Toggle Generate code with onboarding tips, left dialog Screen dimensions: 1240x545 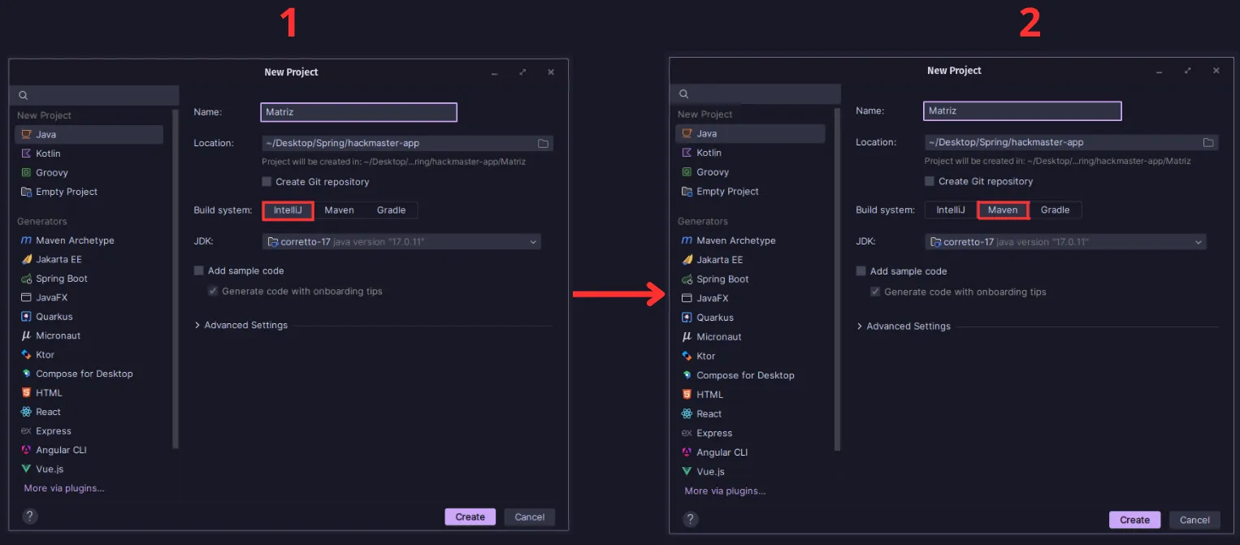pyautogui.click(x=213, y=291)
